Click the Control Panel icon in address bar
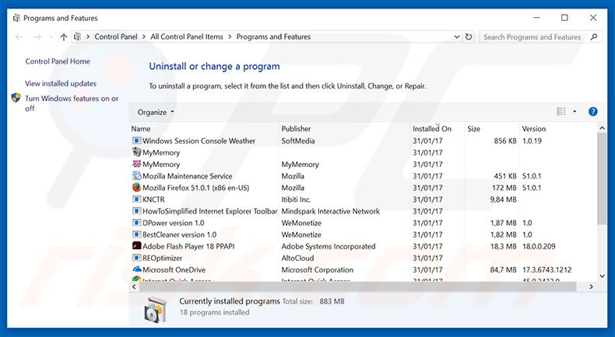This screenshot has height=337, width=615. [x=78, y=36]
